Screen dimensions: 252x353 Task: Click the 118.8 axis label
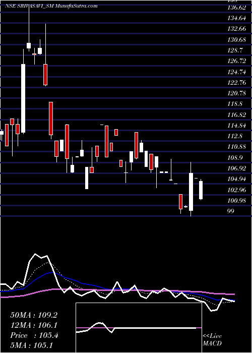coord(235,104)
